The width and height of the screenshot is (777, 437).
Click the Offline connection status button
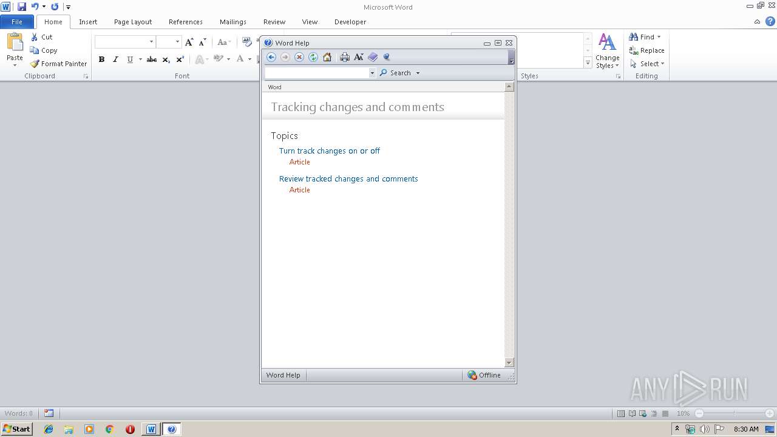[x=484, y=375]
